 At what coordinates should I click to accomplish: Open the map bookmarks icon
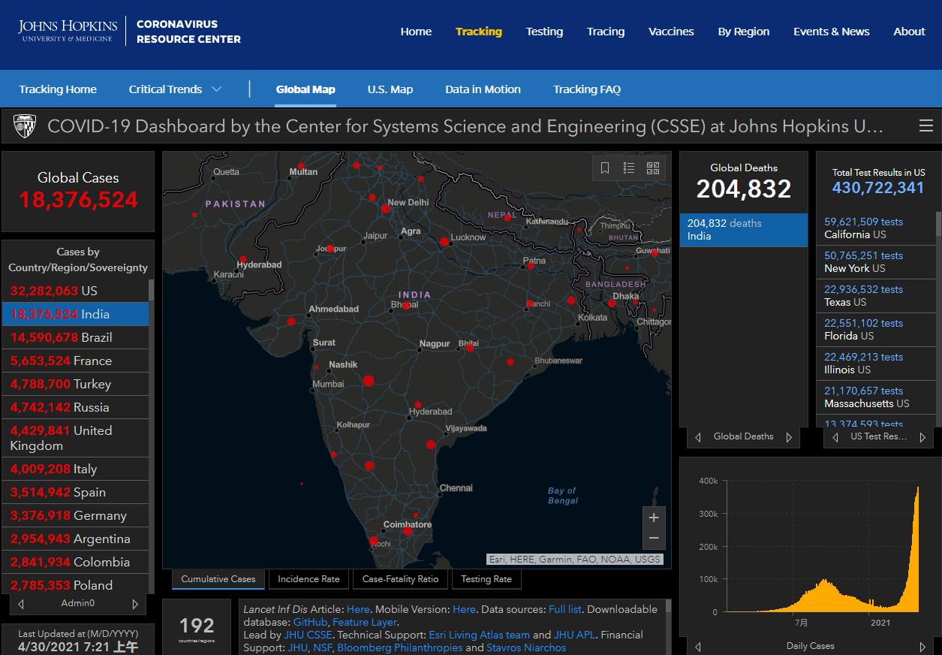pyautogui.click(x=605, y=168)
